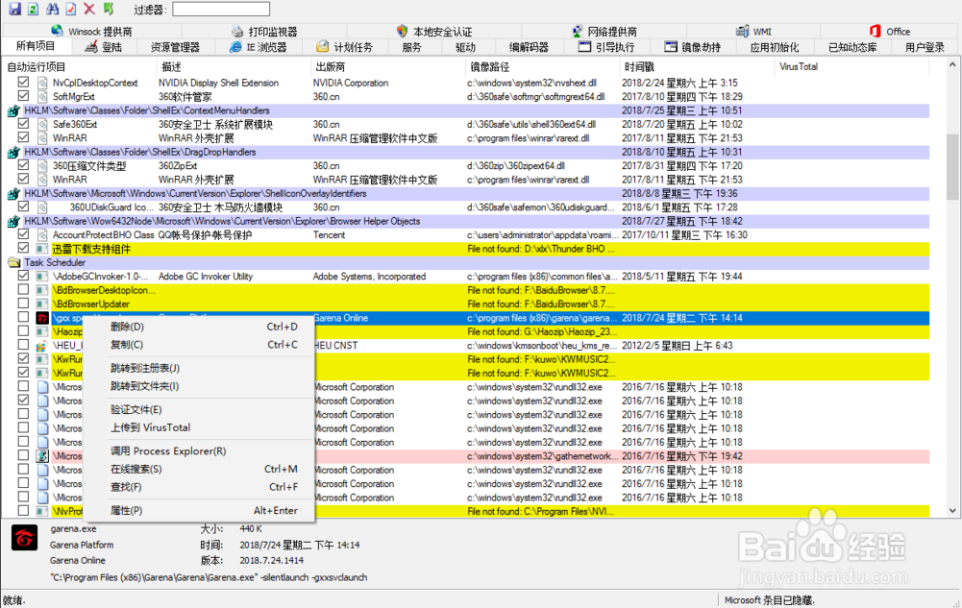Choose 跳转到注册表(J) in context menu
The image size is (962, 608).
pos(145,368)
